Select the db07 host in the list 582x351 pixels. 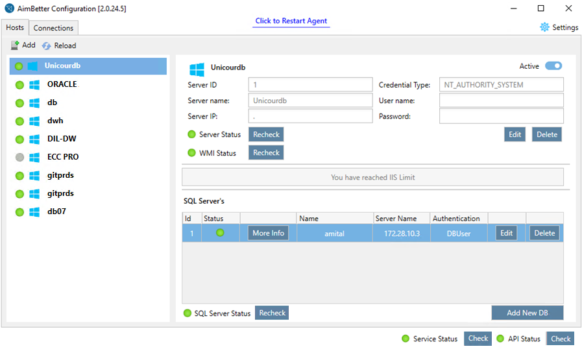click(88, 212)
